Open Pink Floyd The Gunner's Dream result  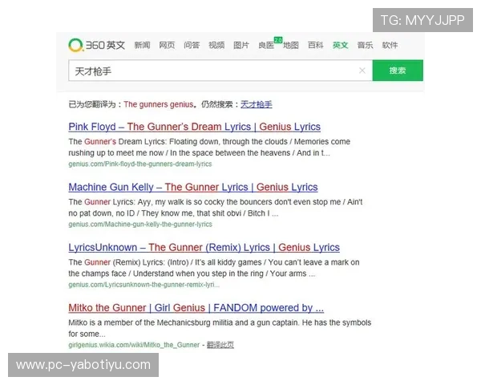pos(194,127)
